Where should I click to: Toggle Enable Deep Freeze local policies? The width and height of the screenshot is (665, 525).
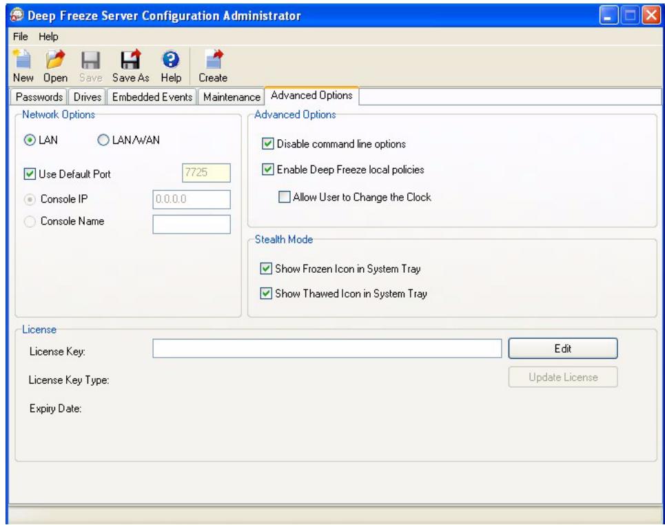(267, 169)
